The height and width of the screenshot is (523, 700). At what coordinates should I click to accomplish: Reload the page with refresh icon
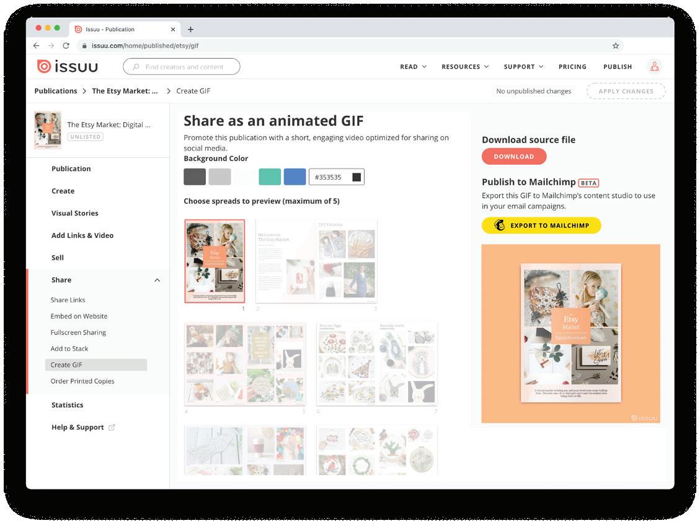pyautogui.click(x=66, y=45)
